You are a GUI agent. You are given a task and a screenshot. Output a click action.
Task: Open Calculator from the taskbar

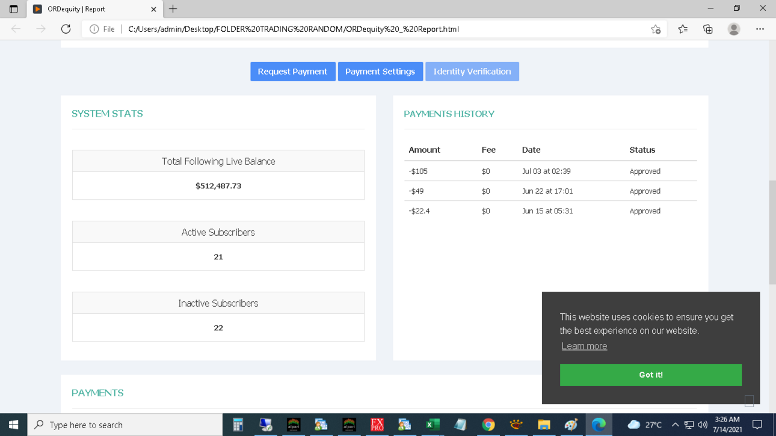point(238,425)
